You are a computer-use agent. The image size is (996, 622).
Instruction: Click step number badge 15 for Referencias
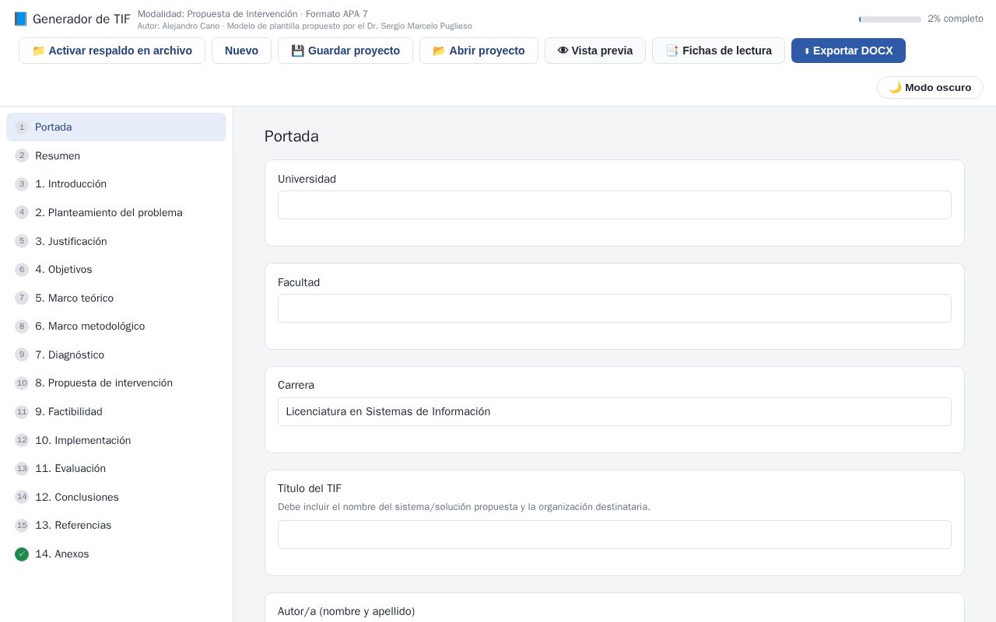(x=22, y=526)
